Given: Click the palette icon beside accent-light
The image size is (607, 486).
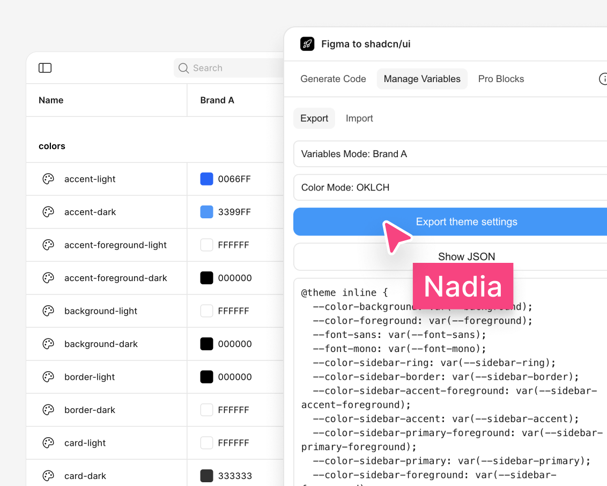Looking at the screenshot, I should 48,179.
